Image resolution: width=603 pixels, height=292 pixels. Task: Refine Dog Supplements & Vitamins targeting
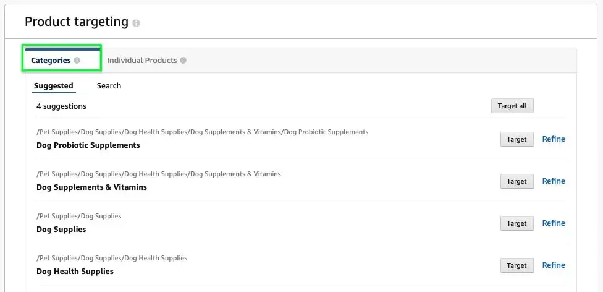click(554, 181)
